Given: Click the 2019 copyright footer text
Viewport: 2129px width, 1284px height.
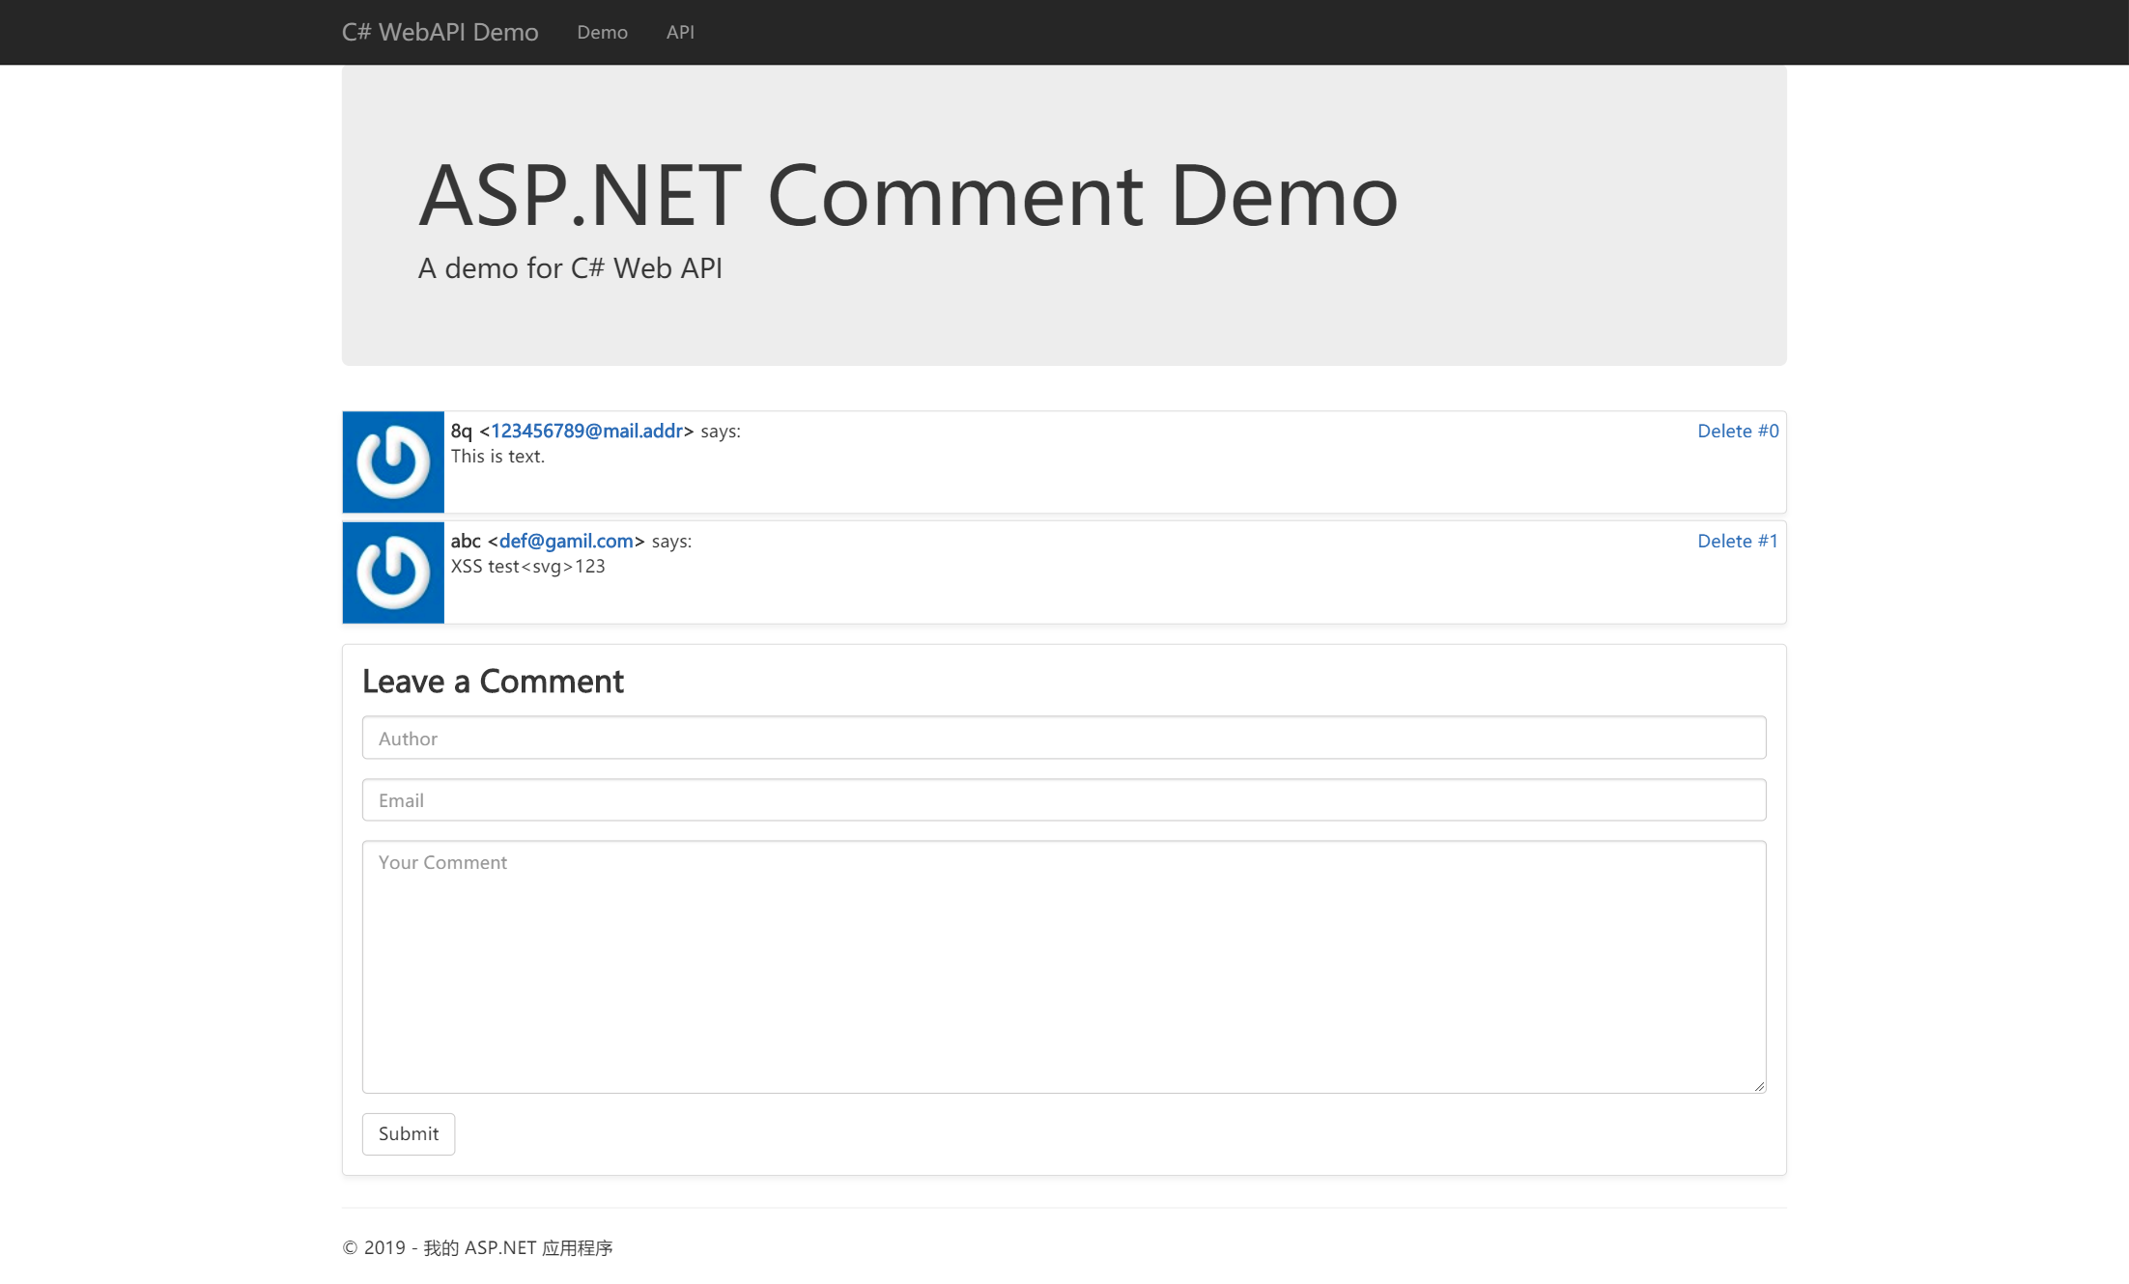Looking at the screenshot, I should [x=477, y=1247].
